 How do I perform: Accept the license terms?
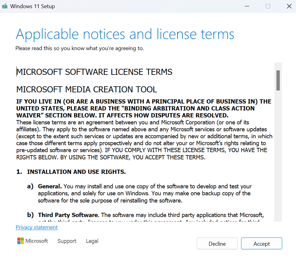[x=261, y=244]
